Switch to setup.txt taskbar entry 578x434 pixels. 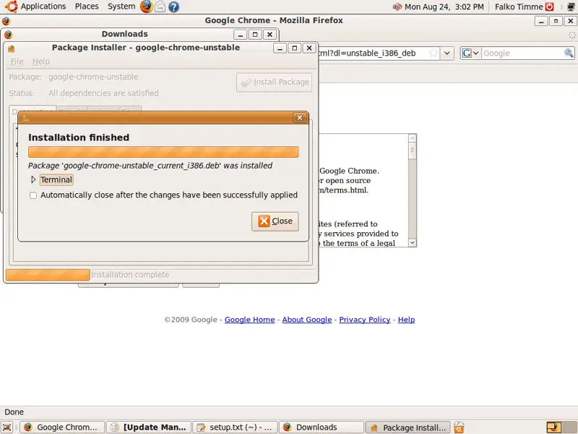tap(236, 427)
